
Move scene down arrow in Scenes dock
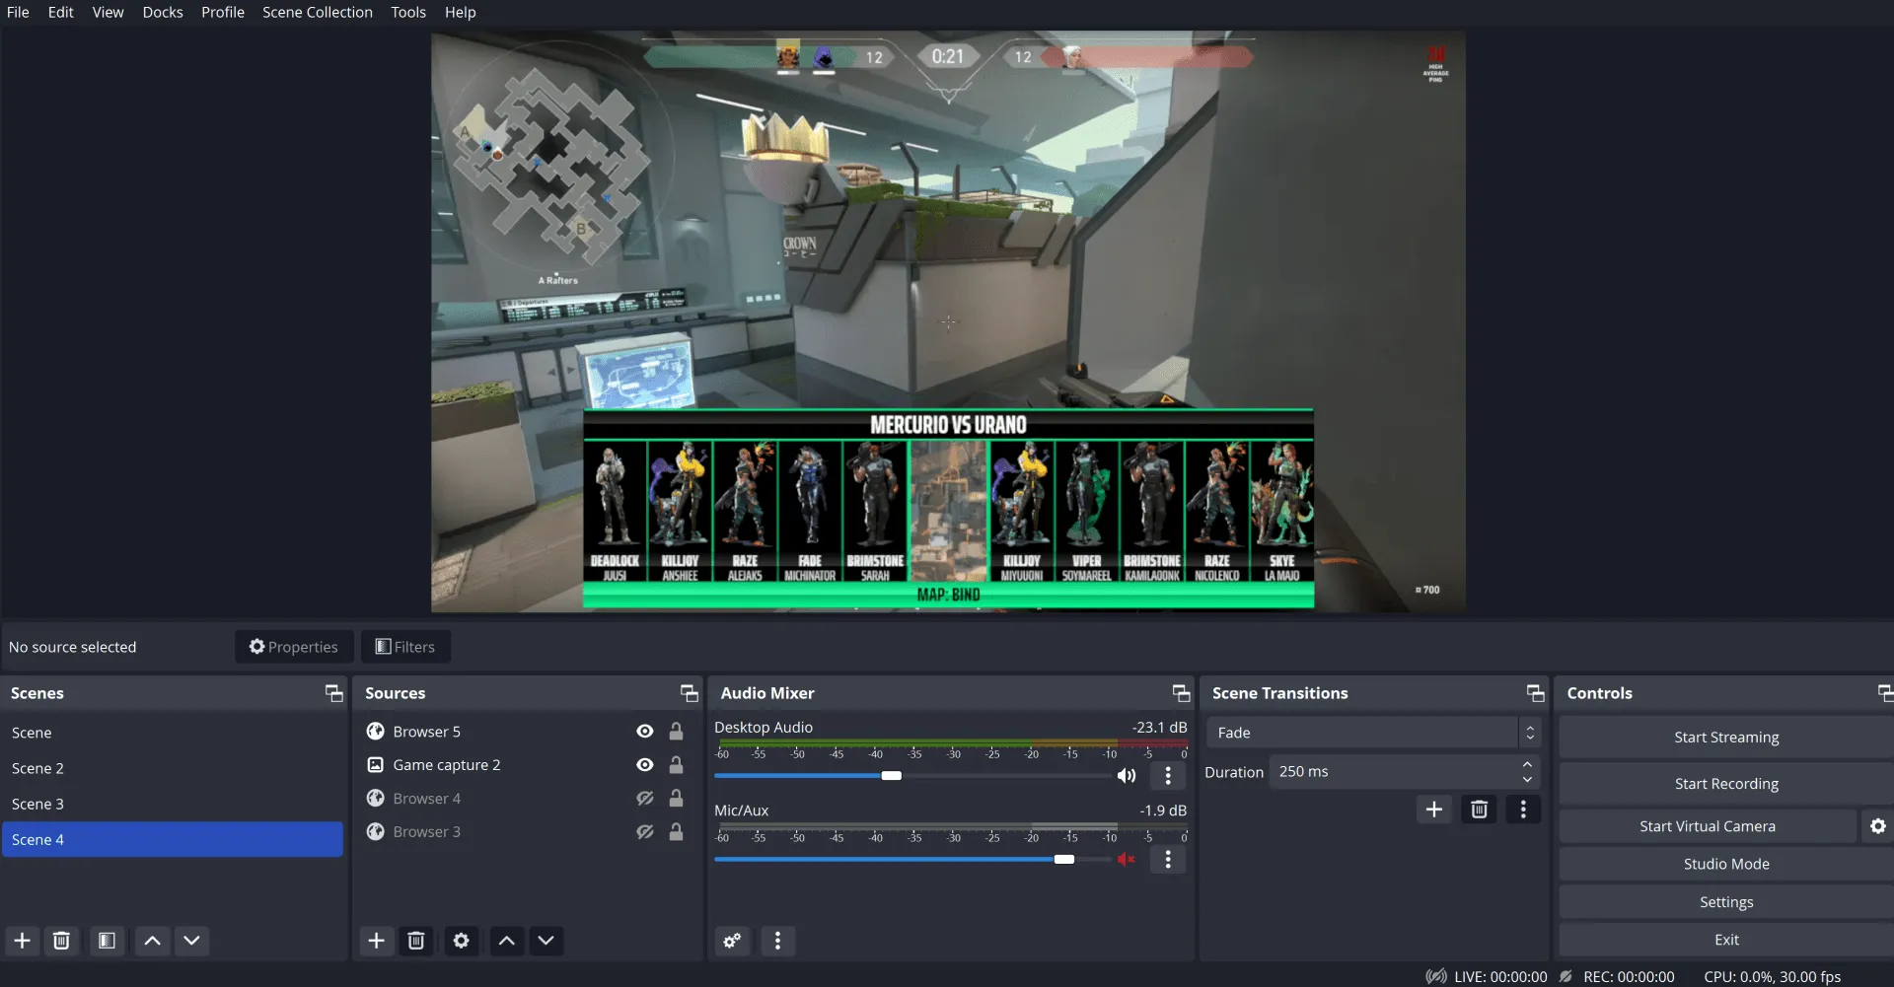click(192, 941)
